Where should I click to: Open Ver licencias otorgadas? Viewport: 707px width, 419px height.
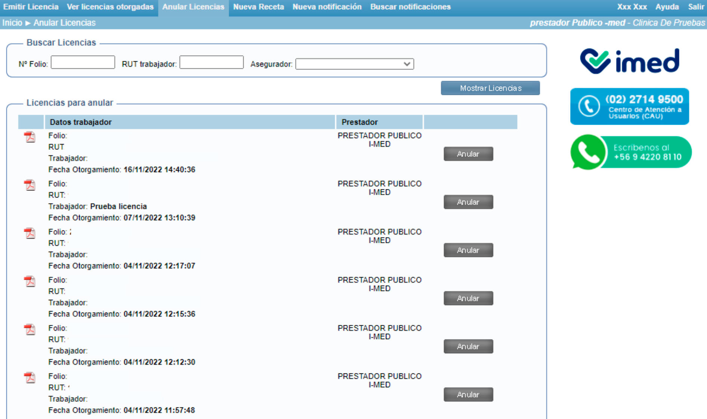(x=110, y=7)
